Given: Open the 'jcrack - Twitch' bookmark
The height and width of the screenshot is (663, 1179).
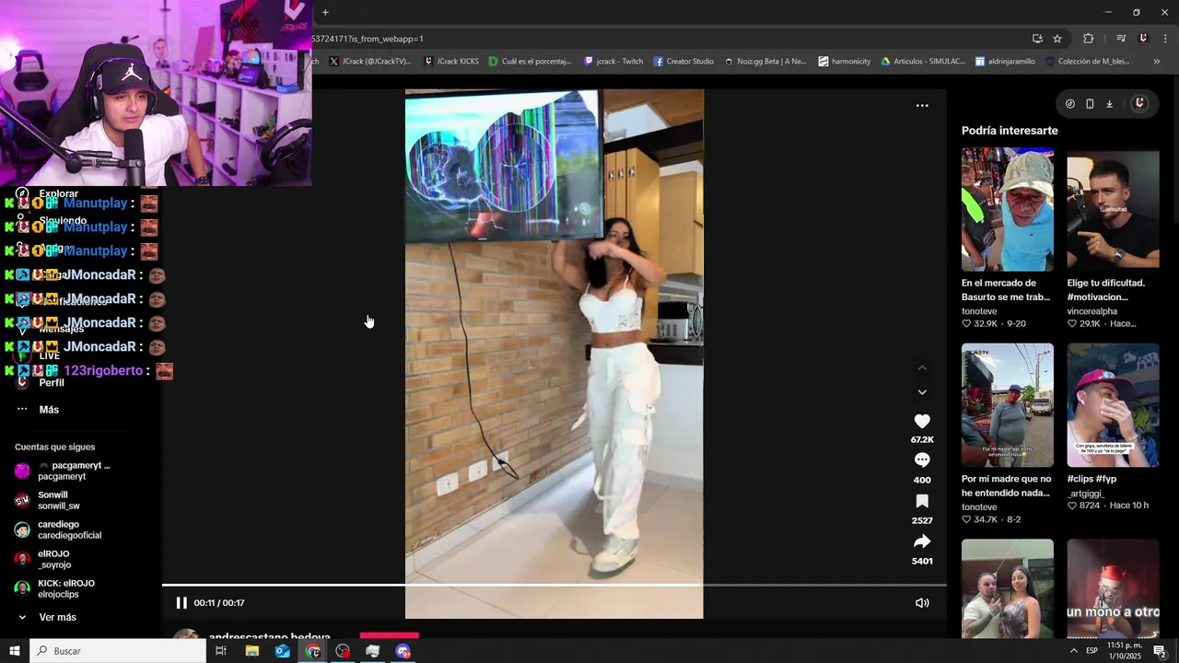Looking at the screenshot, I should 613,62.
